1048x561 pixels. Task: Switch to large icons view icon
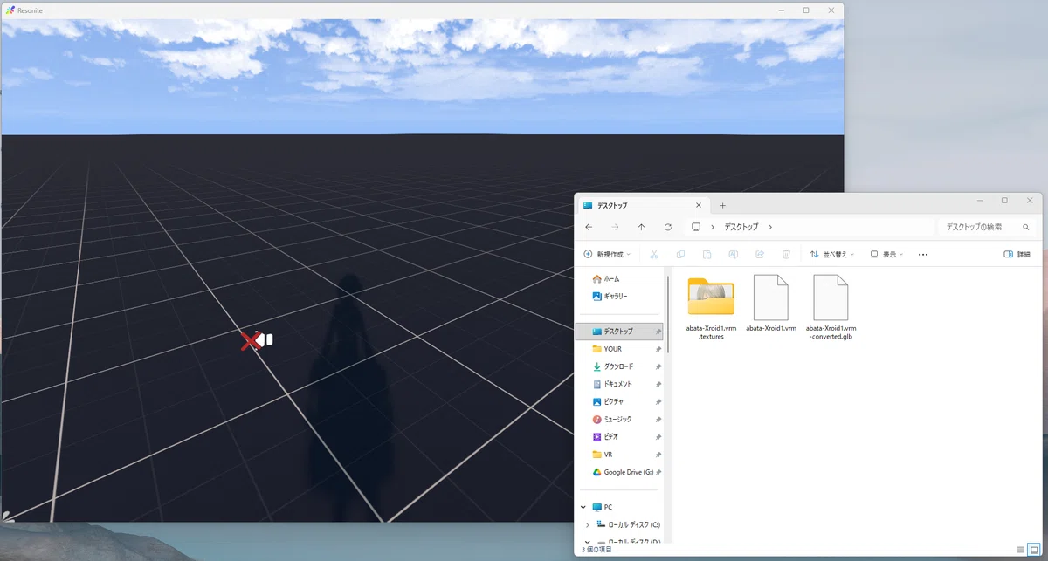click(1033, 550)
